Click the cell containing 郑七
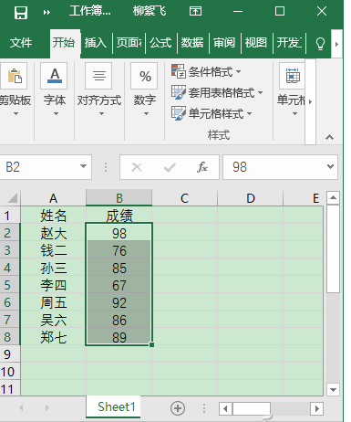Screen dimensions: 351x422 point(53,337)
